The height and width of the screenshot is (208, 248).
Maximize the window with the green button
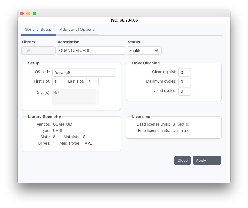tap(34, 14)
